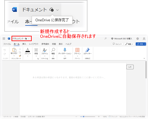
Task: Click the Redo arrow icon
Action: [5, 54]
